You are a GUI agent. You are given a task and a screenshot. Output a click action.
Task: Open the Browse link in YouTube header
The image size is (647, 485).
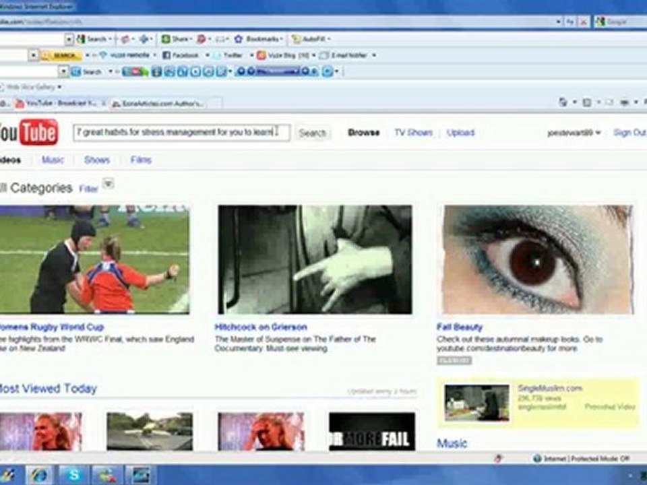pos(363,133)
